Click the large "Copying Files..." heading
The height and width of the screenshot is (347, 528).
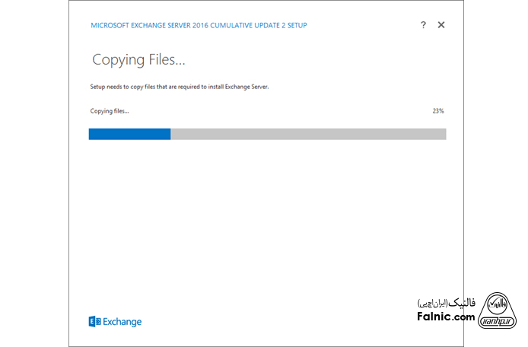tap(138, 59)
